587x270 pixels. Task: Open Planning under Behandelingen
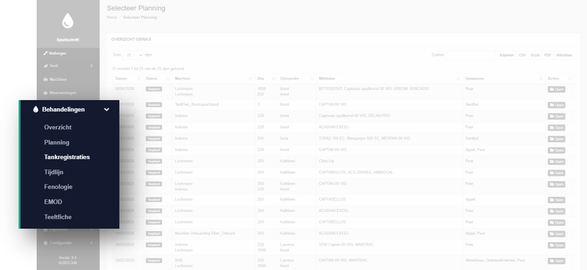point(56,143)
